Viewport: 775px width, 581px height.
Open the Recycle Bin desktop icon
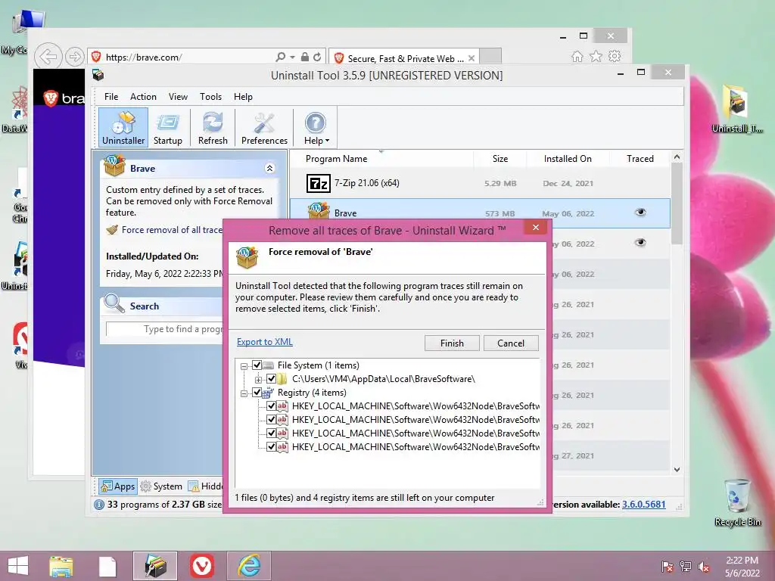coord(737,502)
